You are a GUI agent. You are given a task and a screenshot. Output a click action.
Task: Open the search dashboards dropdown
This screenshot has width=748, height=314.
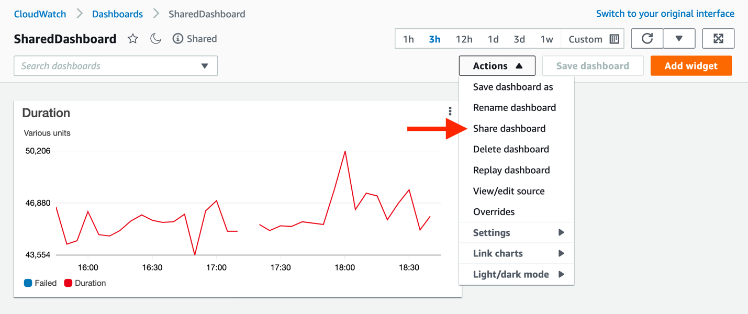click(205, 65)
